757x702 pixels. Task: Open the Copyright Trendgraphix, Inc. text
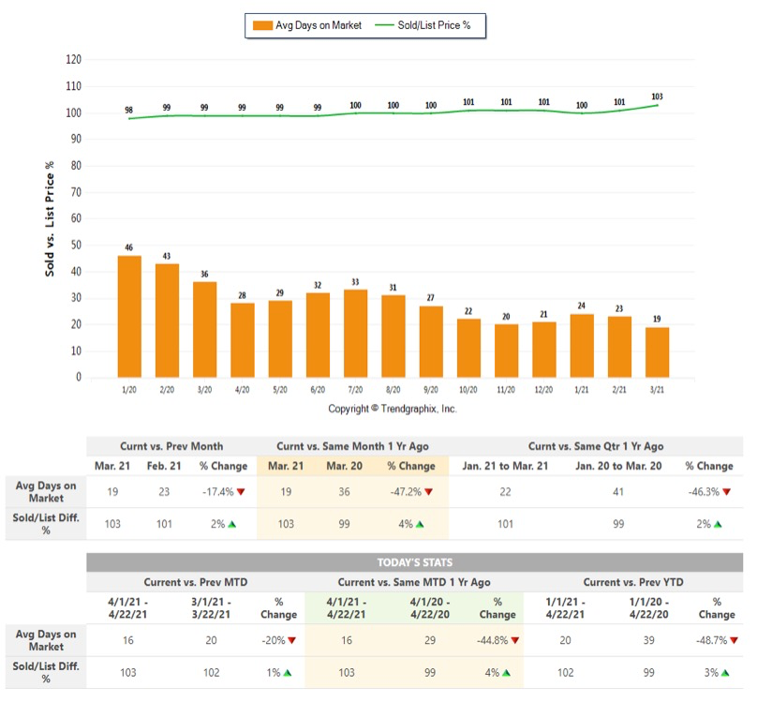(x=393, y=409)
